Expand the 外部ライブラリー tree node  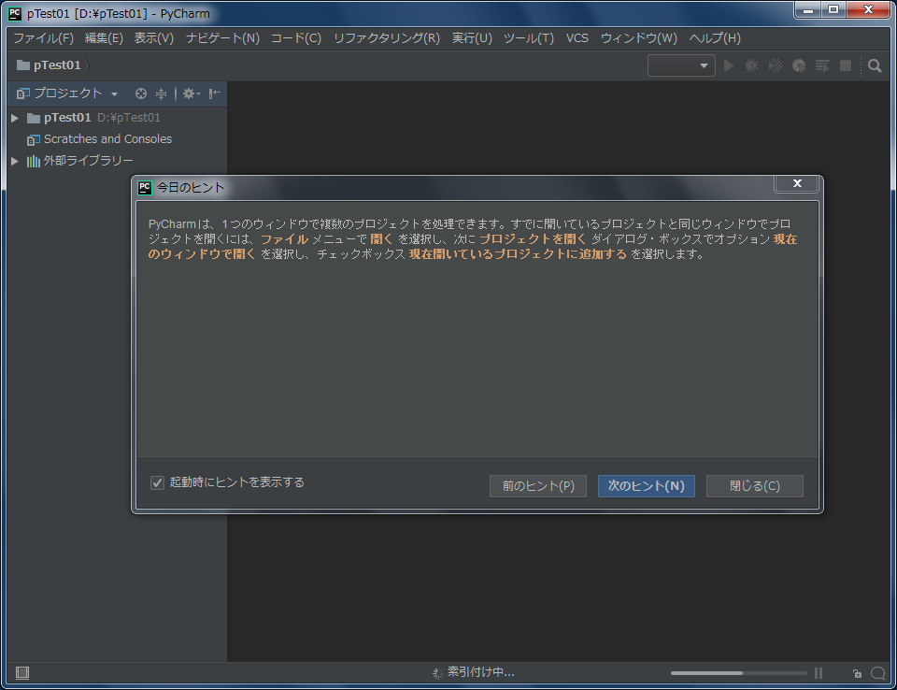tap(15, 161)
